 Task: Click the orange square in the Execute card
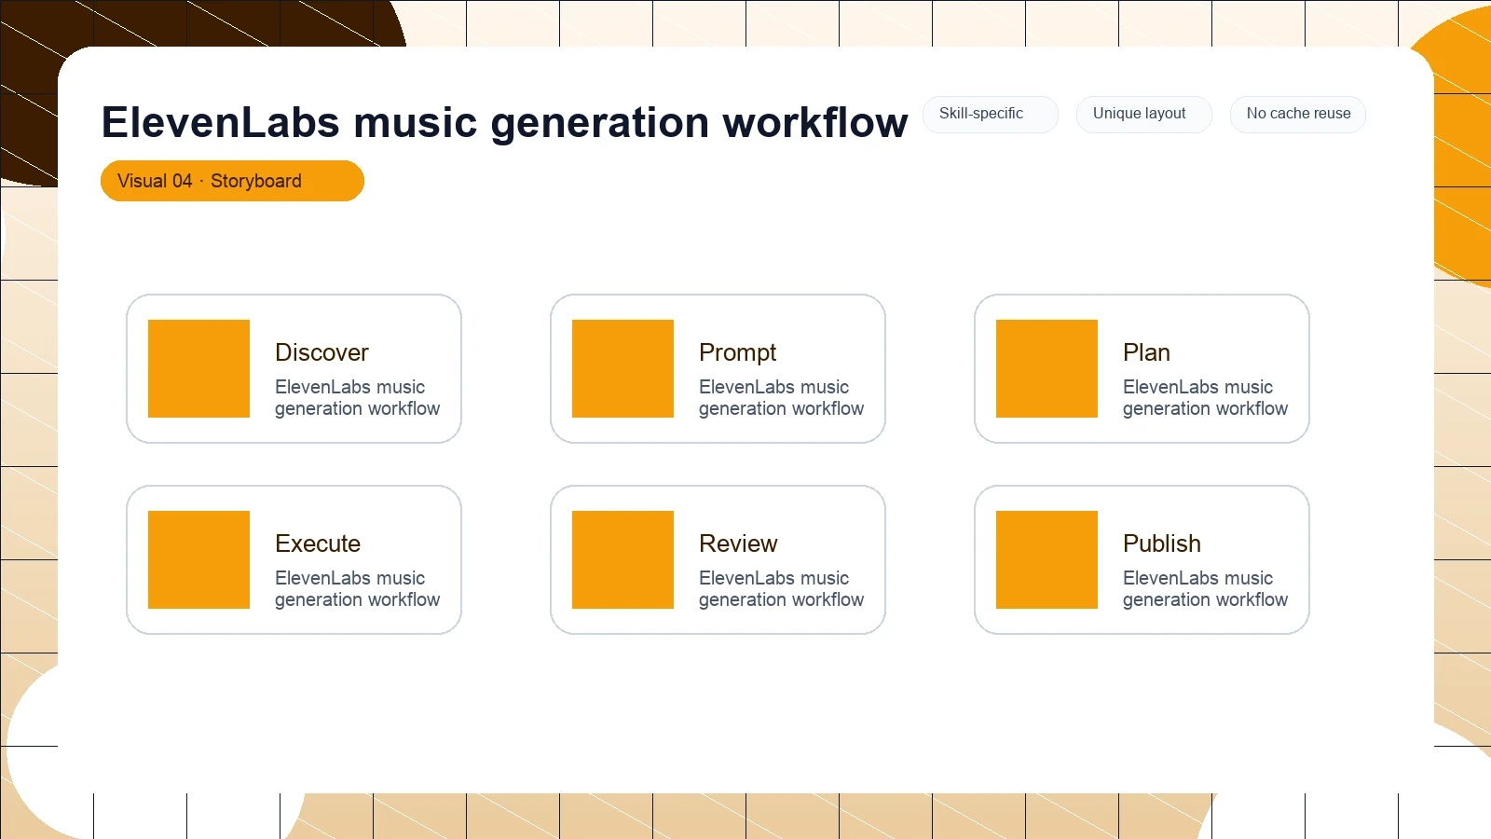(198, 559)
